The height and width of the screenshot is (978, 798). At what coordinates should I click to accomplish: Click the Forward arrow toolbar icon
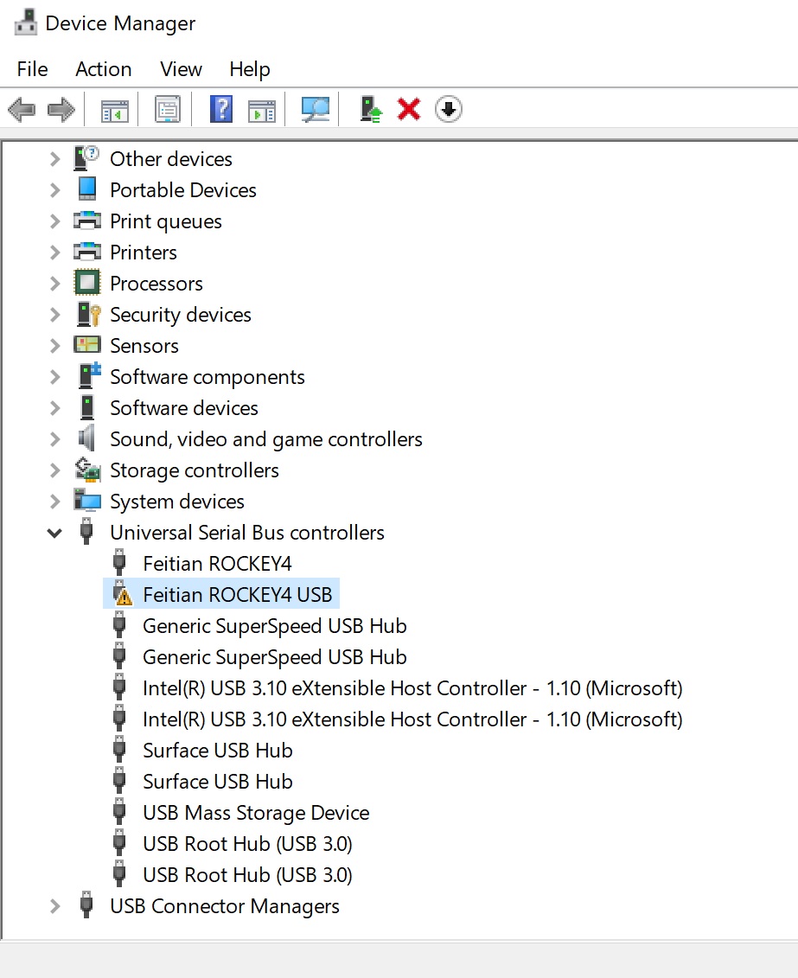(x=61, y=110)
